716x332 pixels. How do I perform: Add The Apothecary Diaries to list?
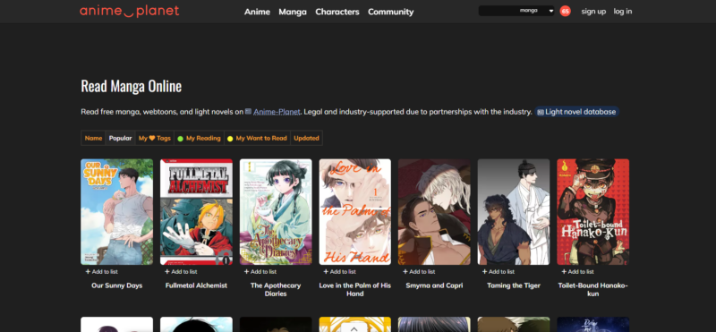point(260,272)
